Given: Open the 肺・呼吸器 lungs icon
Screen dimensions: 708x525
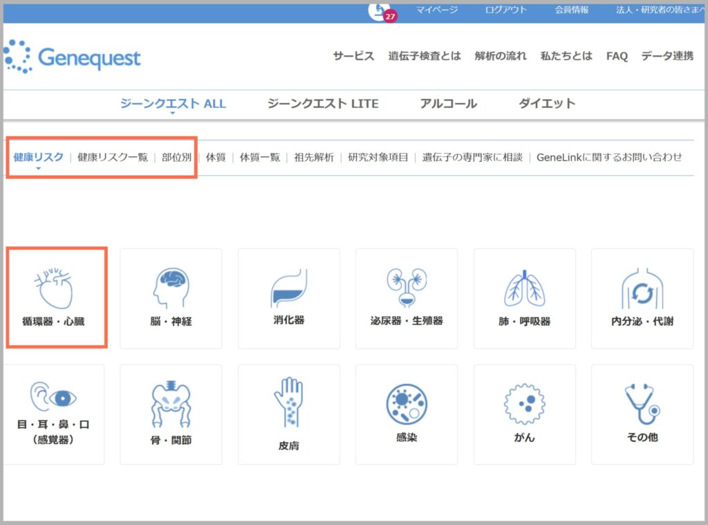Looking at the screenshot, I should click(x=525, y=288).
